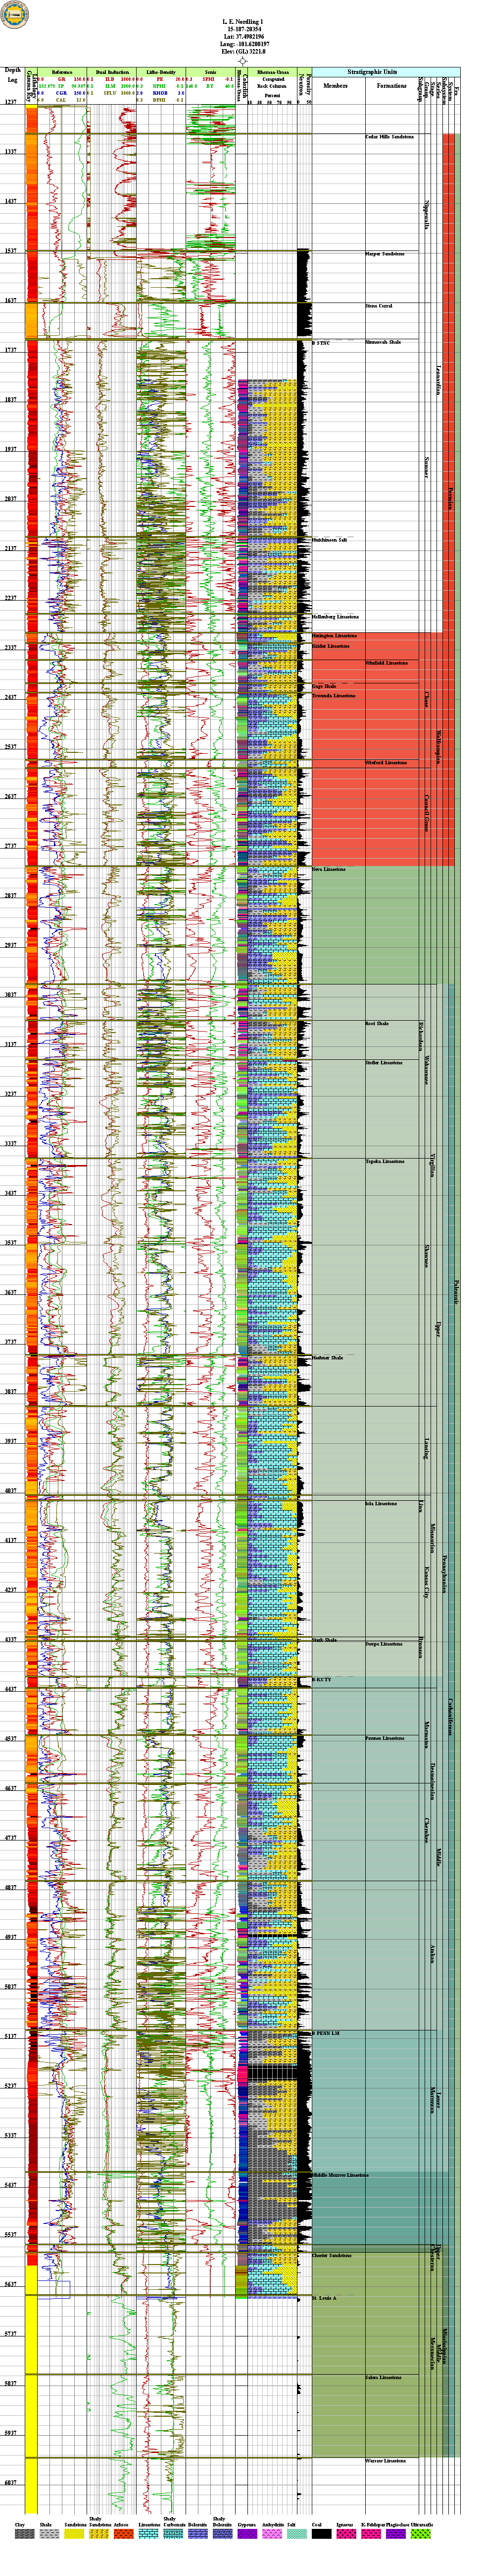Click the 'Lat: 37.4982196' line

tap(242, 37)
